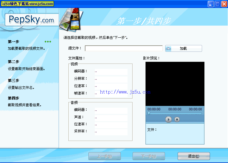Screen dimensions: 228x163
Task: Select 第三步 in the step sidebar
Action: 14,81
